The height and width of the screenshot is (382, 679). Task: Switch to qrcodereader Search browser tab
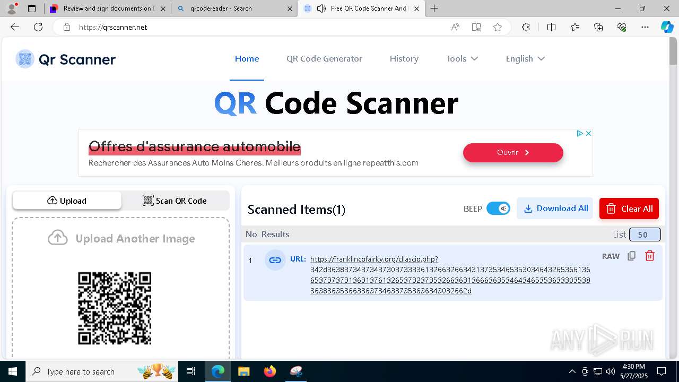(x=234, y=8)
